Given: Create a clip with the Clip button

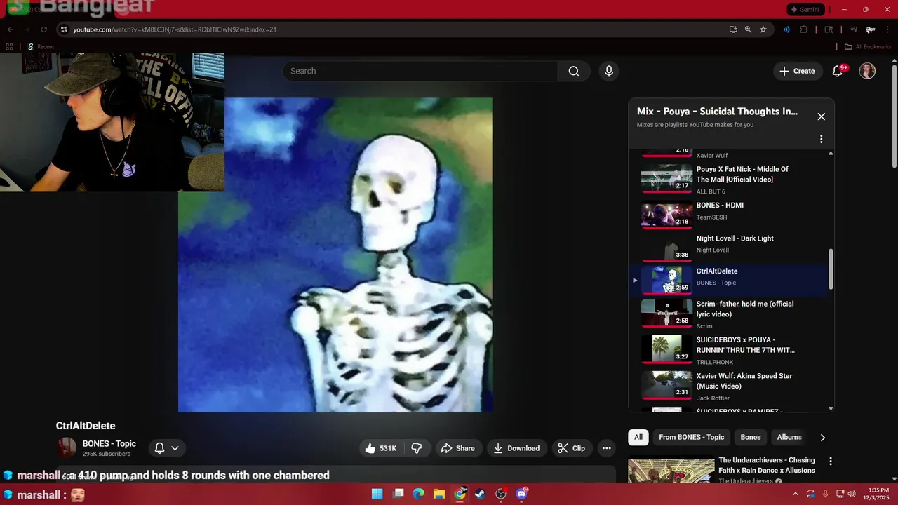Looking at the screenshot, I should pyautogui.click(x=571, y=448).
